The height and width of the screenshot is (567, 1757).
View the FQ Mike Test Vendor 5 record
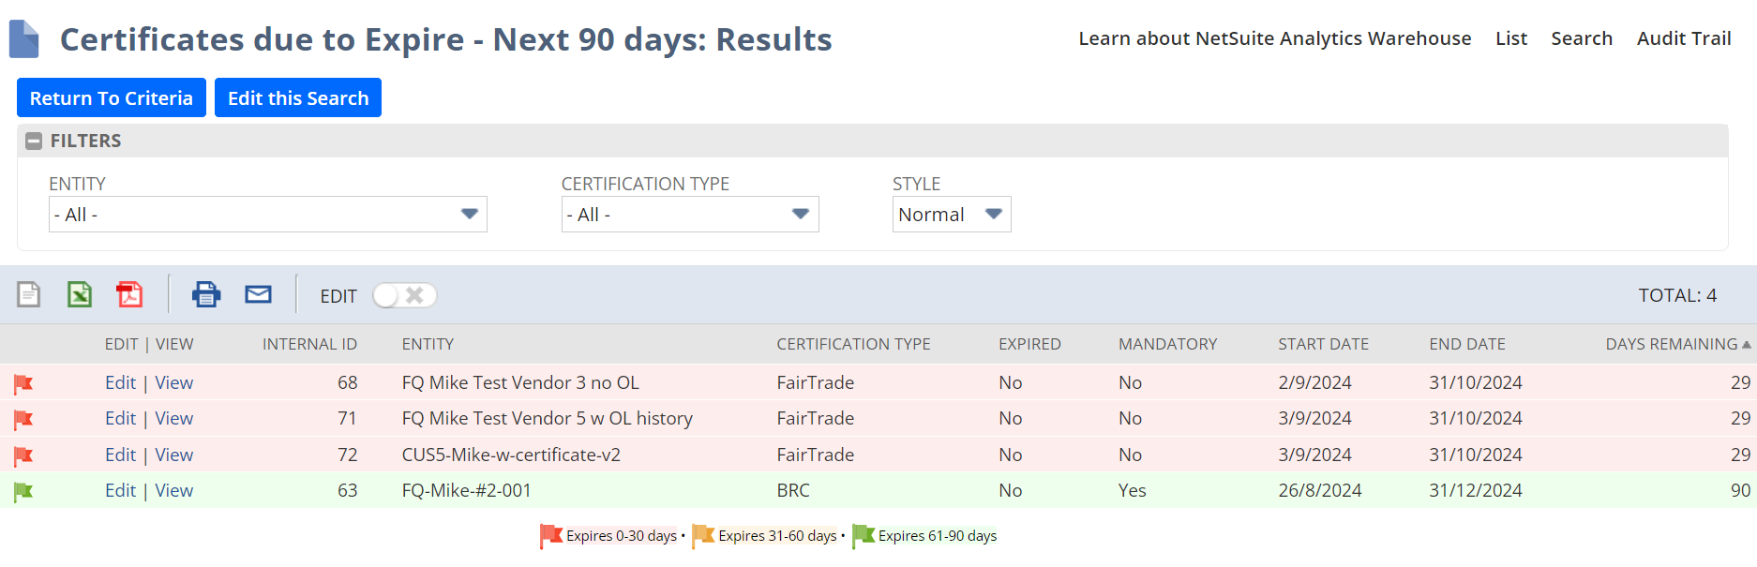[x=174, y=418]
